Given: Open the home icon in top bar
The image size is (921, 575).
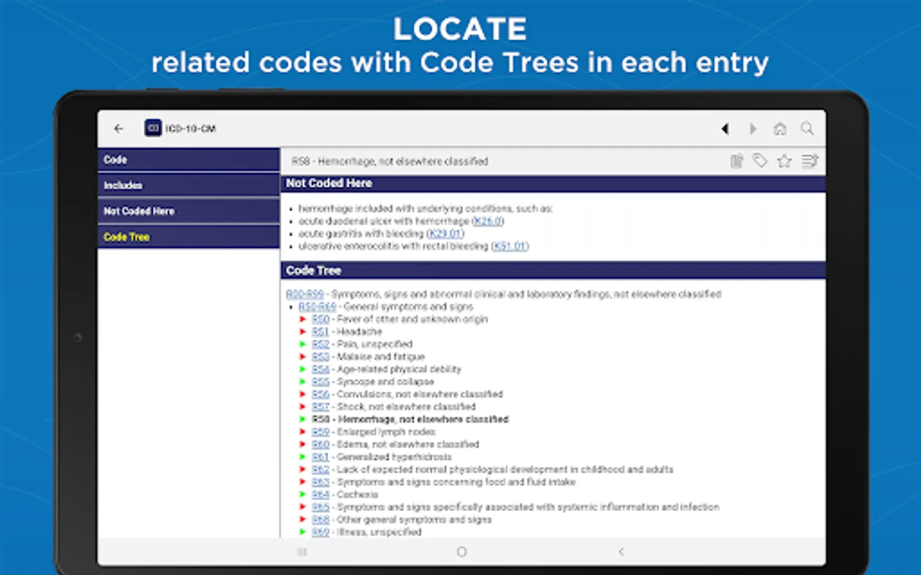Looking at the screenshot, I should [x=780, y=128].
